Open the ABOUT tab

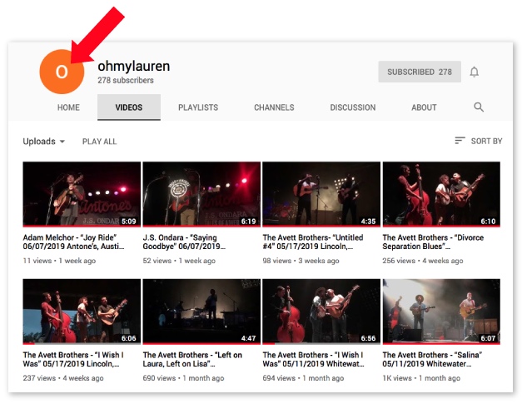424,107
